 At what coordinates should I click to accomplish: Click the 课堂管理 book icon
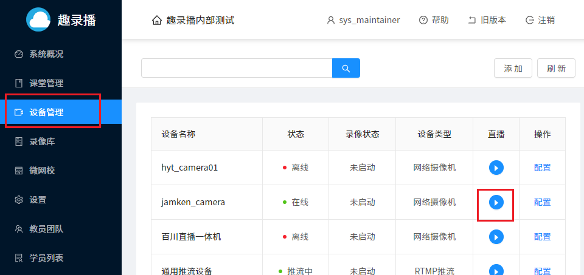pyautogui.click(x=19, y=83)
